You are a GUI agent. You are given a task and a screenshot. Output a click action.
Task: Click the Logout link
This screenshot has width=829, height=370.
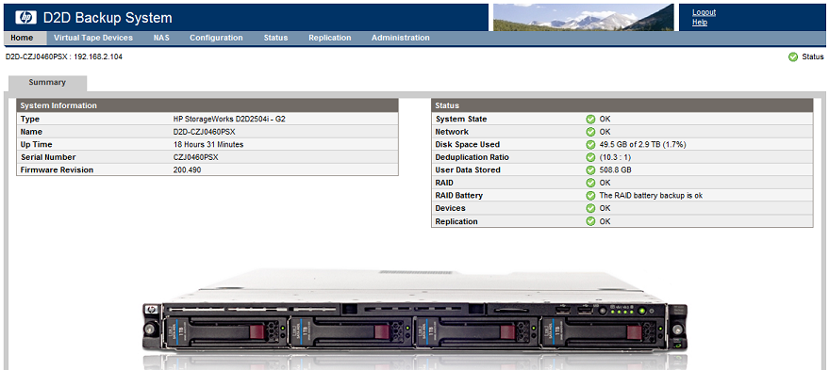(704, 12)
